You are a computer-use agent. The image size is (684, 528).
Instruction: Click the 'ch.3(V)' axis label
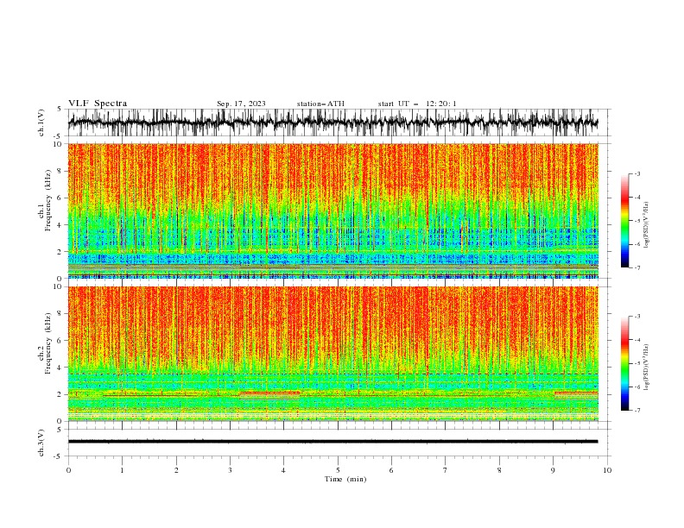41,443
